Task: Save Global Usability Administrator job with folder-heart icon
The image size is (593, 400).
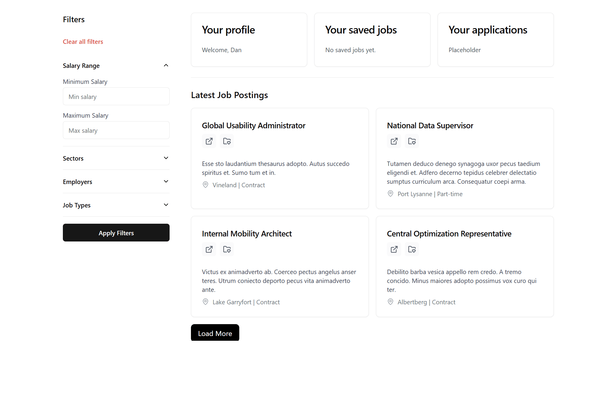Action: (x=227, y=141)
